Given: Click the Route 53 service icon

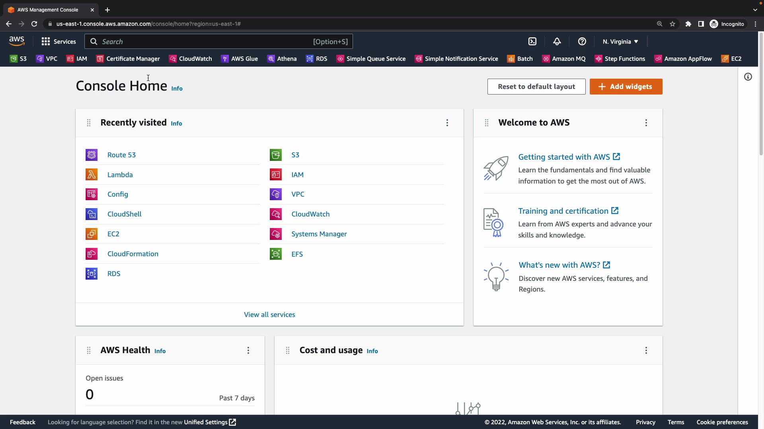Looking at the screenshot, I should 92,155.
